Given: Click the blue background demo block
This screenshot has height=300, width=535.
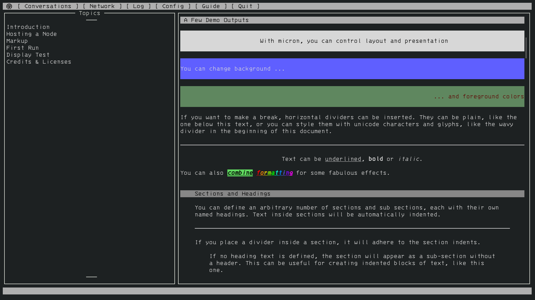Looking at the screenshot, I should click(352, 69).
